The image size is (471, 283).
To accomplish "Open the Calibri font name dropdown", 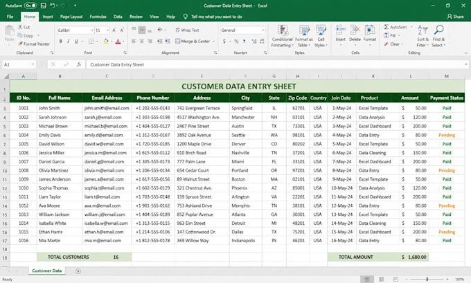I will pyautogui.click(x=91, y=30).
